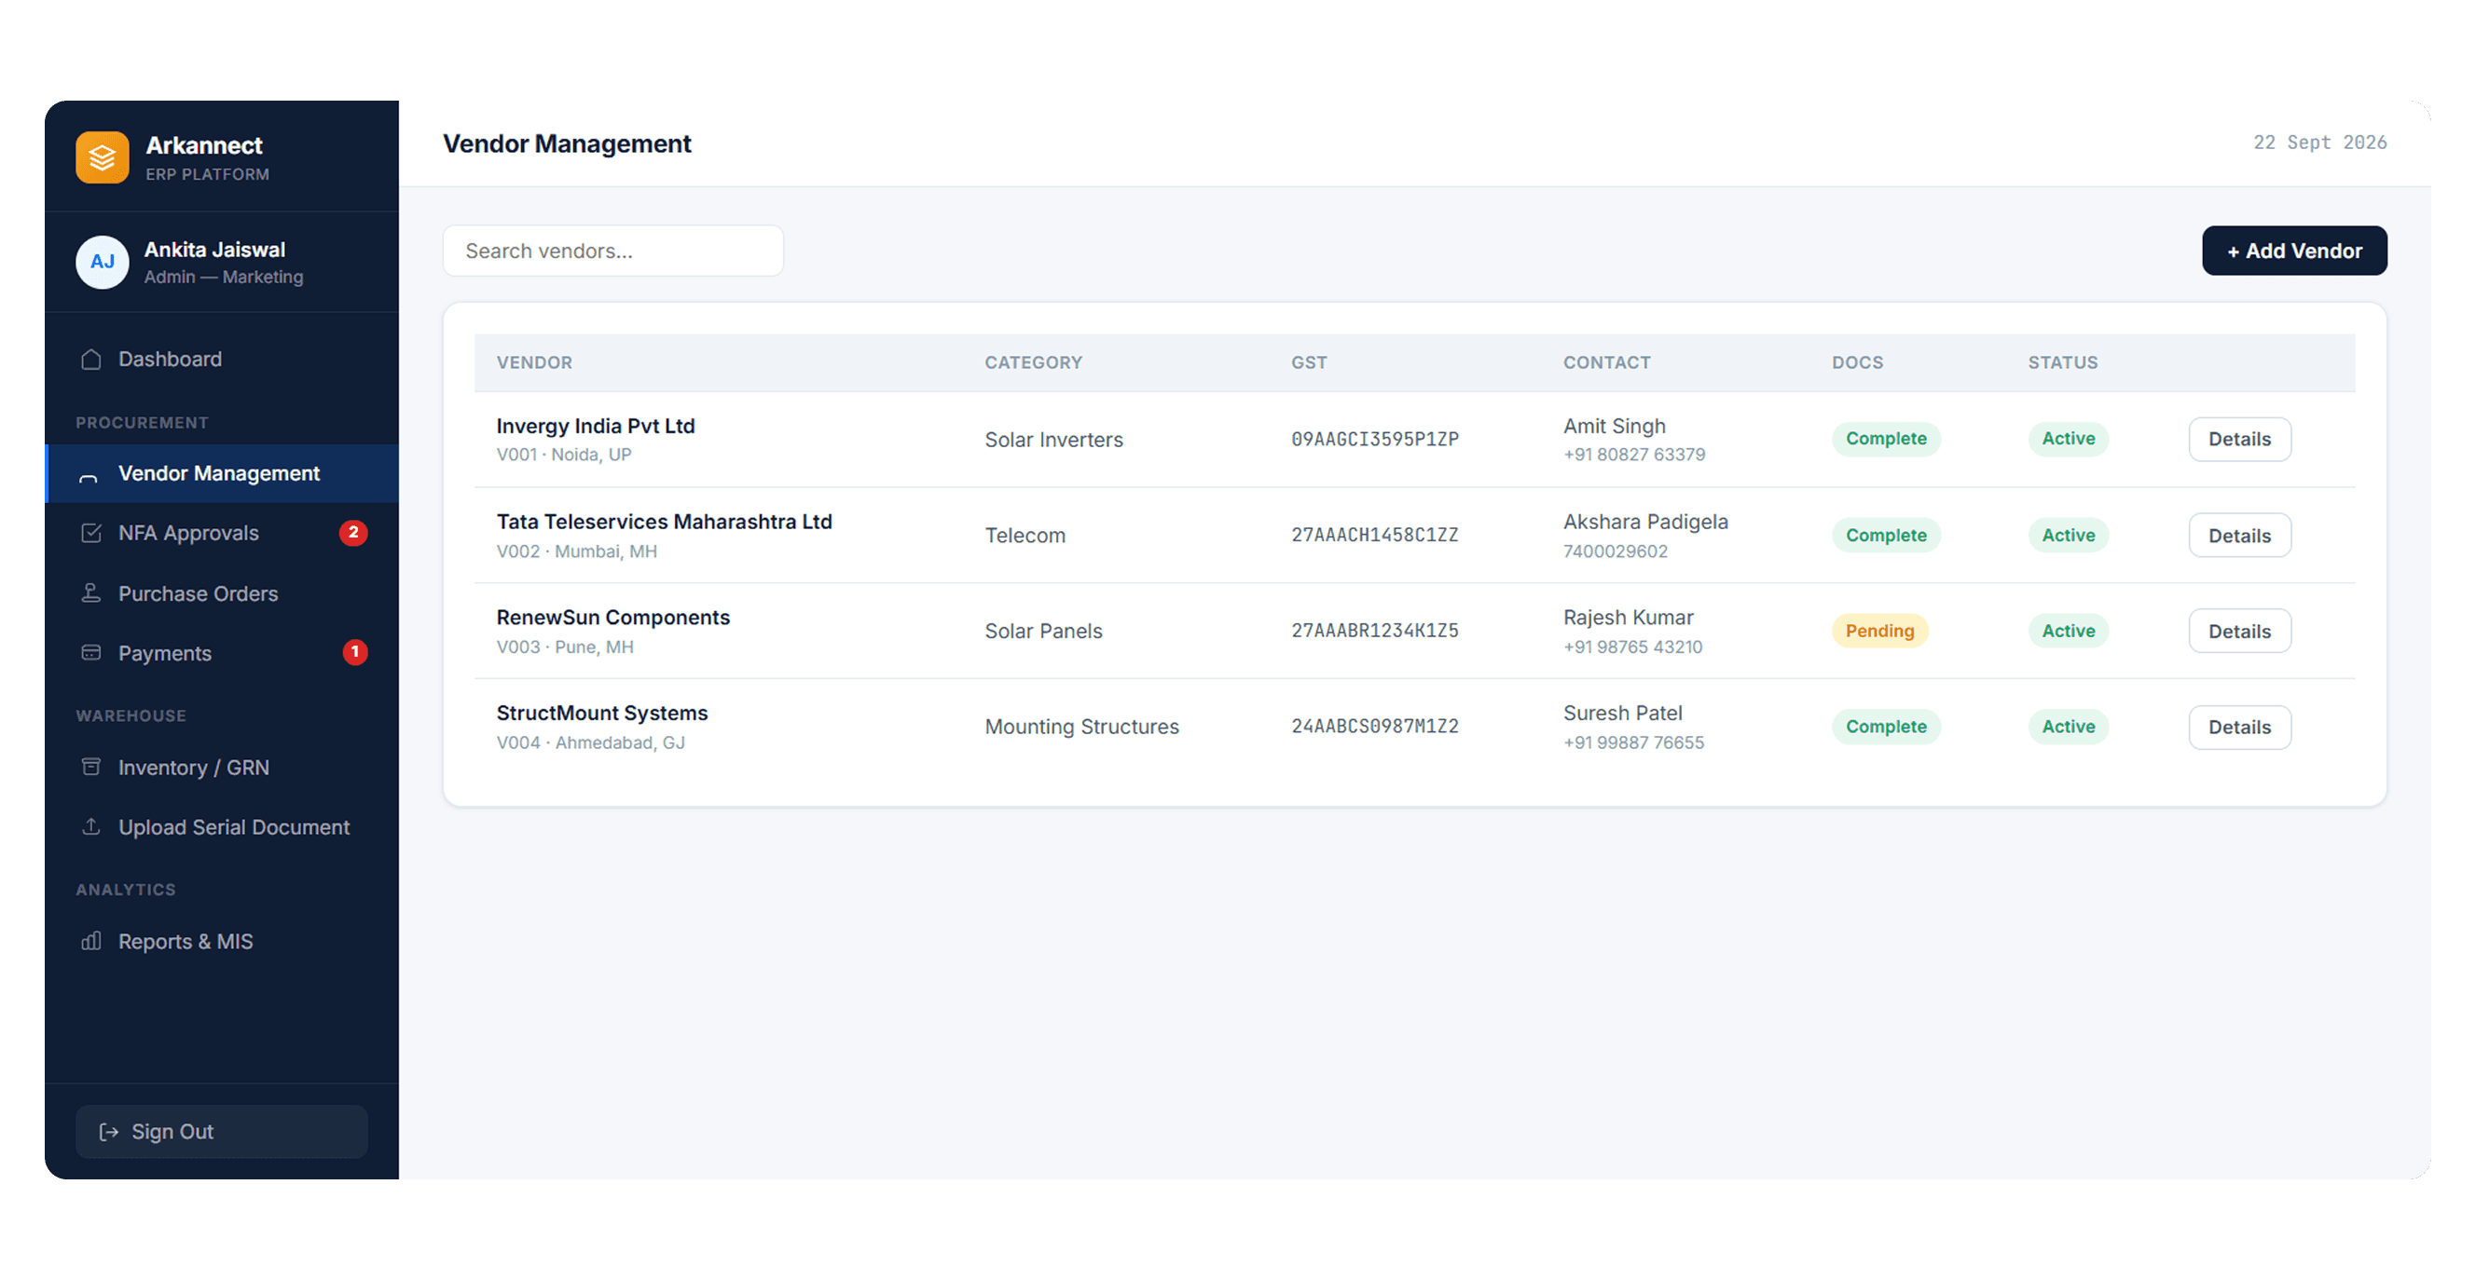Click the Inventory / GRN box icon
This screenshot has width=2476, height=1280.
click(91, 768)
